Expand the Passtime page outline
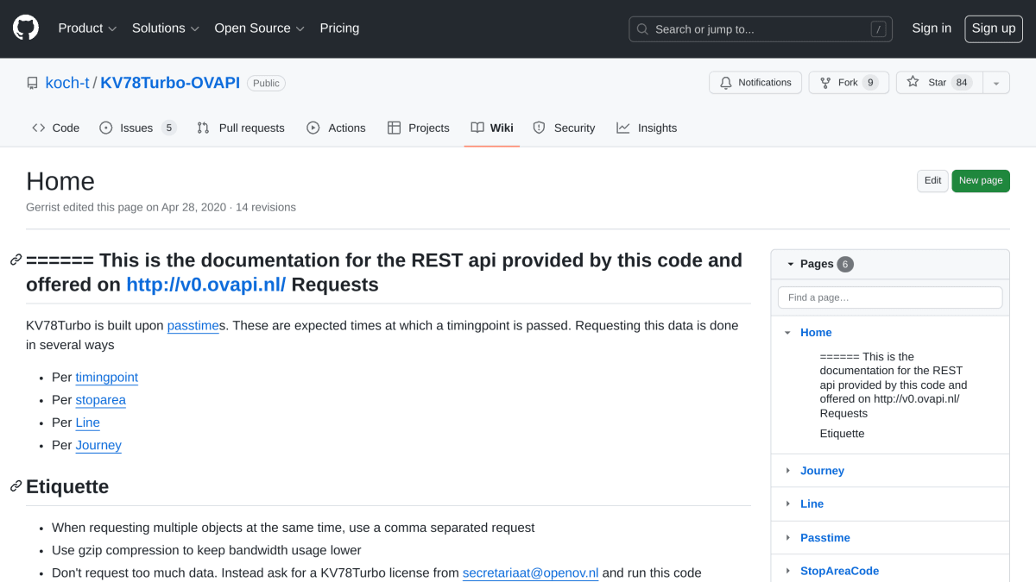This screenshot has width=1036, height=582. point(787,537)
